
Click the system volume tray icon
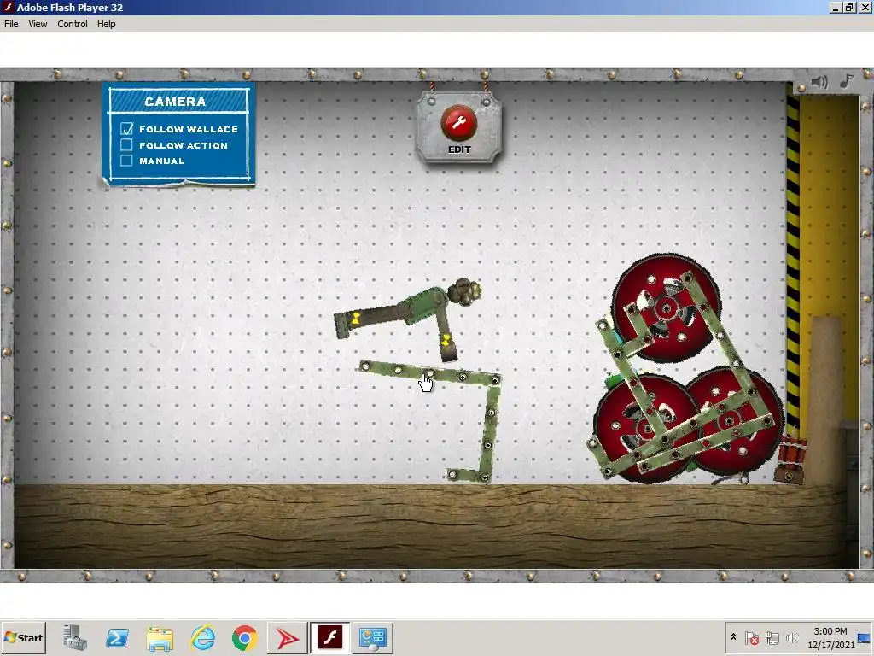point(791,637)
